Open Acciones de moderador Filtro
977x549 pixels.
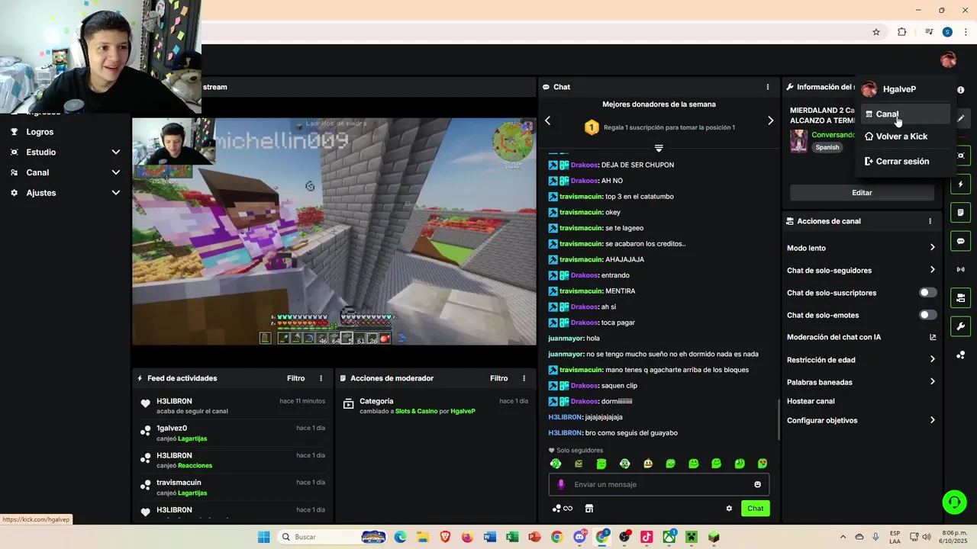498,378
